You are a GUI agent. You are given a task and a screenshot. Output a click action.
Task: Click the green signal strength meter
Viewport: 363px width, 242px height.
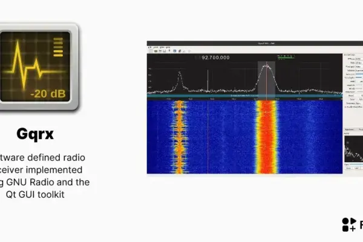(x=286, y=56)
